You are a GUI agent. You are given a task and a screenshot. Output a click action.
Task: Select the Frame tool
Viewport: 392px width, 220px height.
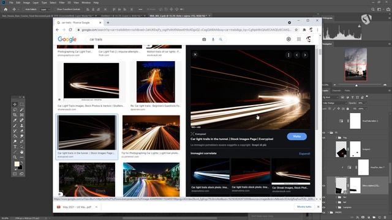click(22, 115)
